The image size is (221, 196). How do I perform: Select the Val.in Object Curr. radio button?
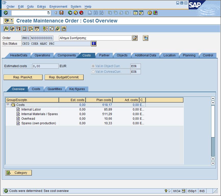tap(93, 66)
